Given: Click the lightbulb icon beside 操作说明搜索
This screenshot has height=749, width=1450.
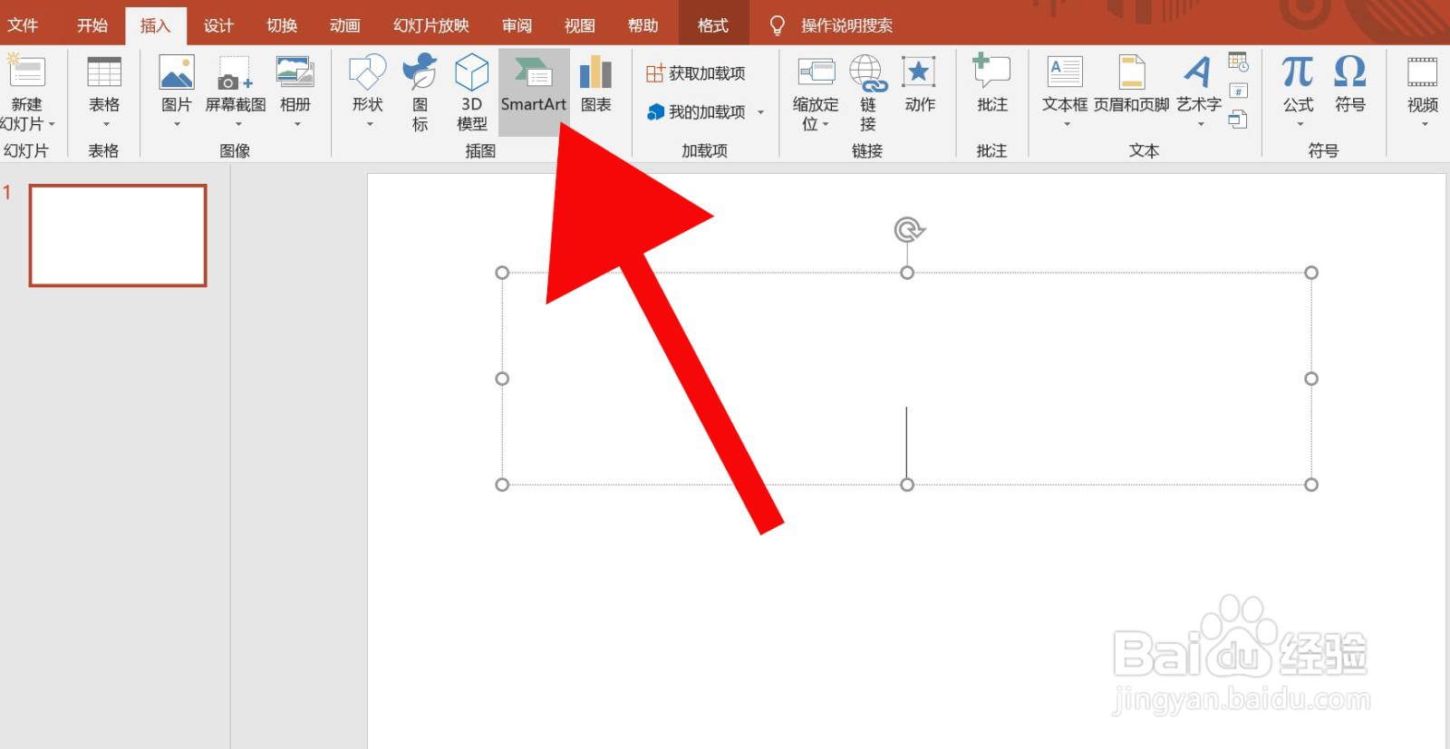Looking at the screenshot, I should click(x=777, y=25).
